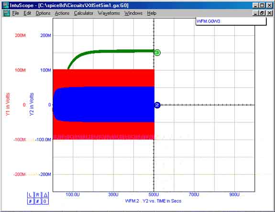Minimize the inner document window

click(x=255, y=13)
